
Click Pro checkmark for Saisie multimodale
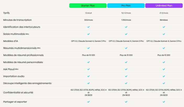[x=126, y=34]
